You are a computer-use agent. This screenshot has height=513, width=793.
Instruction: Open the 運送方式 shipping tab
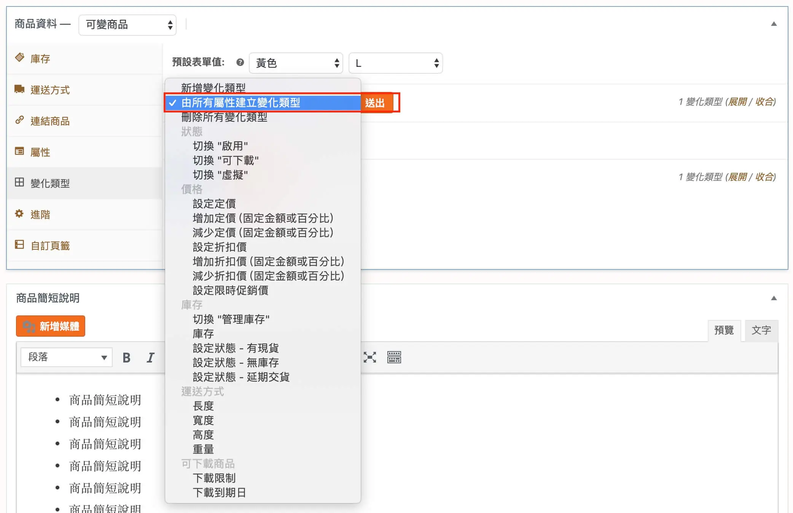[x=84, y=90]
